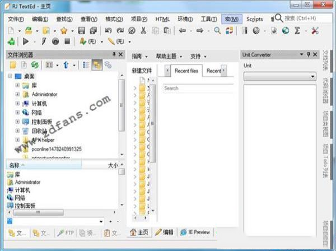This screenshot has width=336, height=251.
Task: Pin the Unit Converter panel
Action: coord(309,54)
